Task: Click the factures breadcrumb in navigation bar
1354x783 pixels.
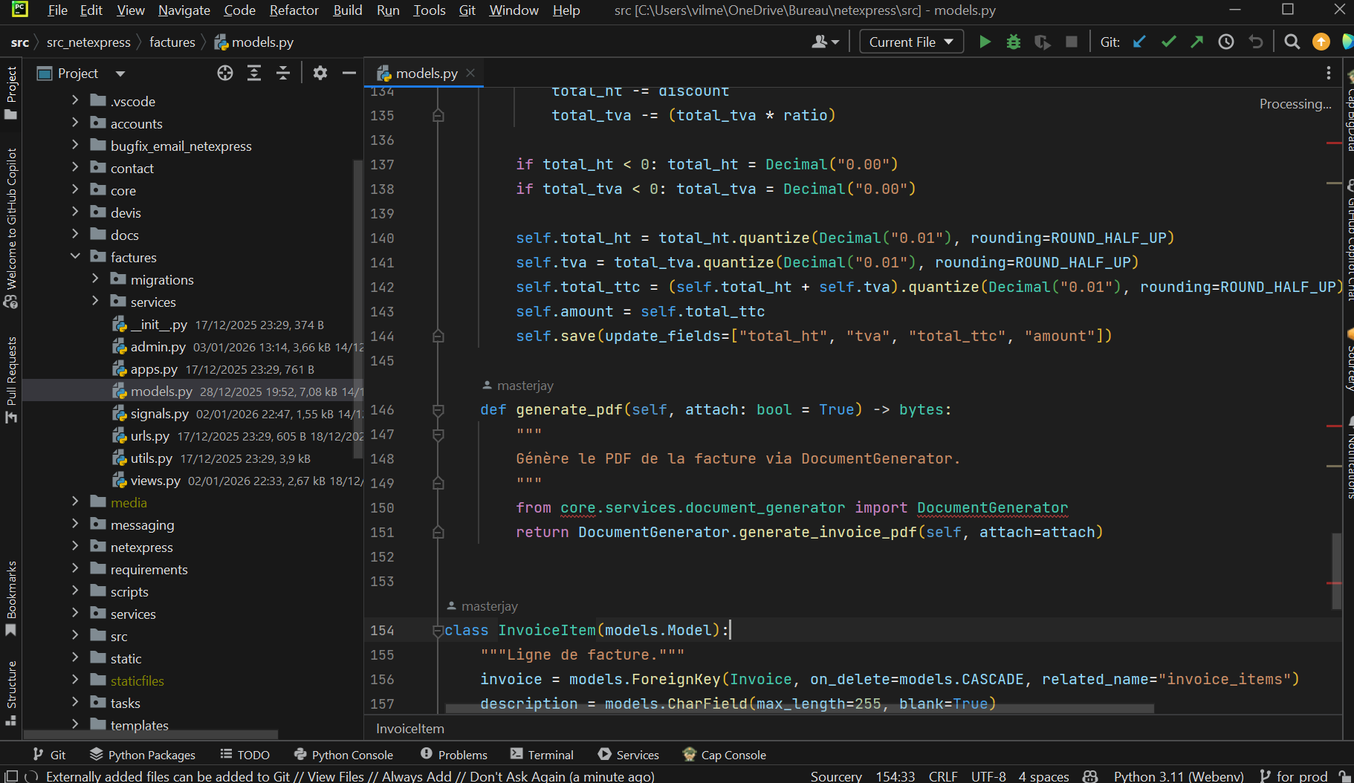Action: coord(172,42)
